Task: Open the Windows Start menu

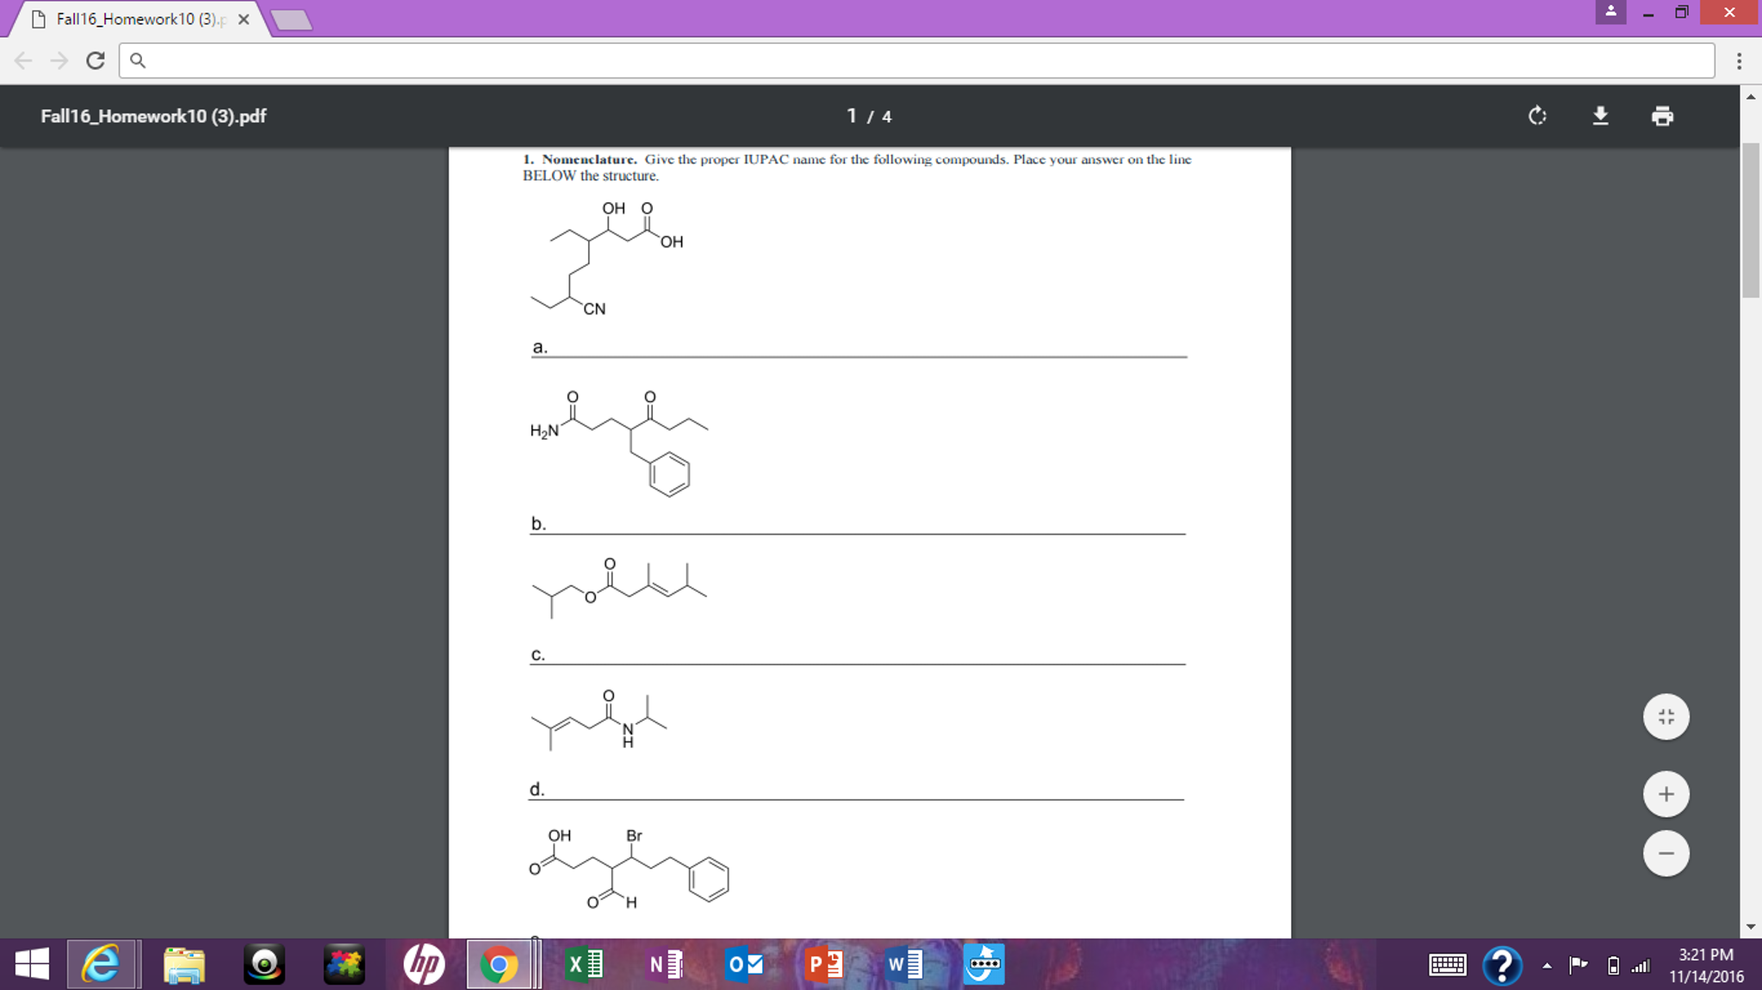Action: pos(32,964)
